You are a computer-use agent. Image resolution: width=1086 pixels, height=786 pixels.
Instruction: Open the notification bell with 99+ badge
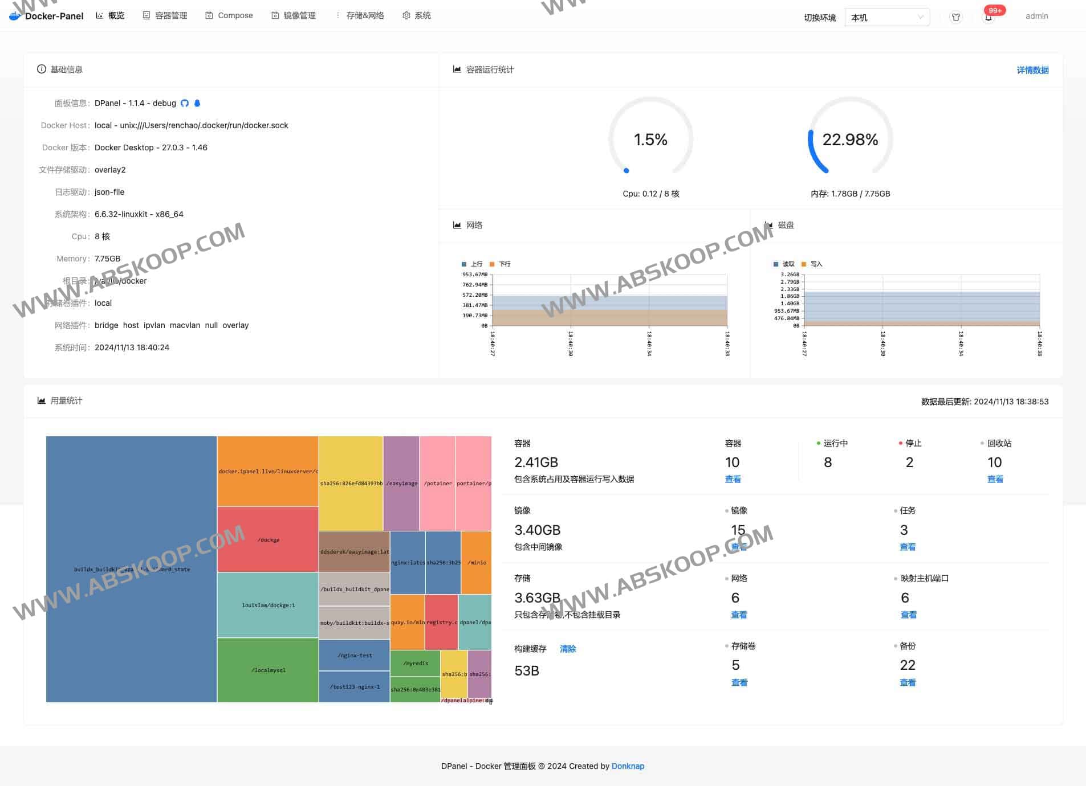point(989,17)
